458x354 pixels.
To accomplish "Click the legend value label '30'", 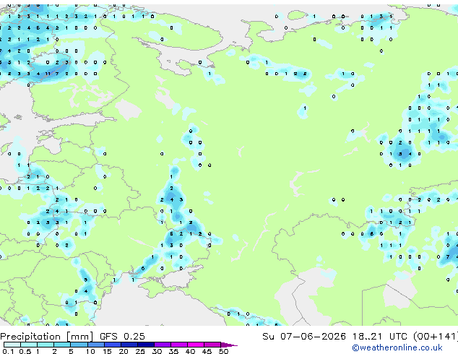I will click(x=157, y=351).
